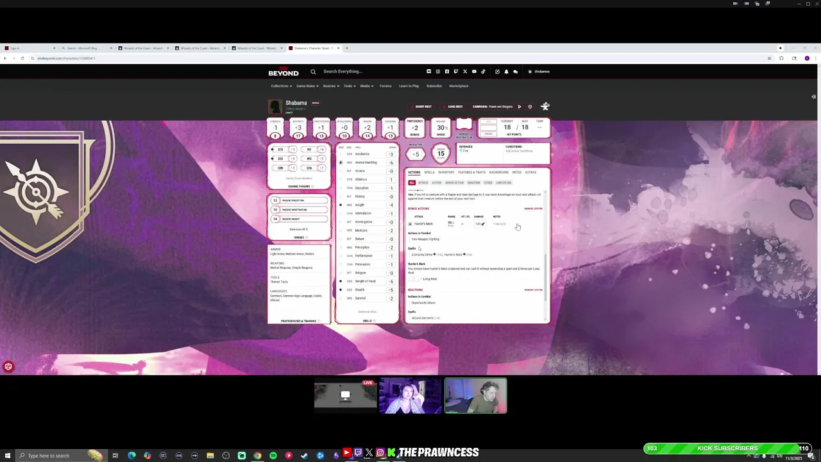Toggle Stealth proficiency dot

[x=341, y=290]
